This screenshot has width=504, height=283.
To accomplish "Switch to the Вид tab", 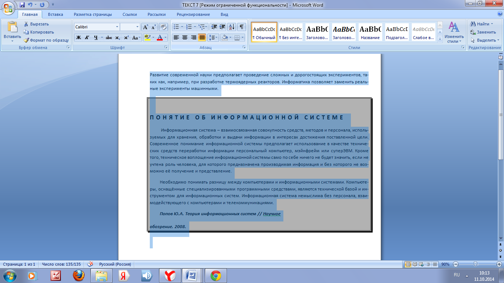I will [224, 14].
